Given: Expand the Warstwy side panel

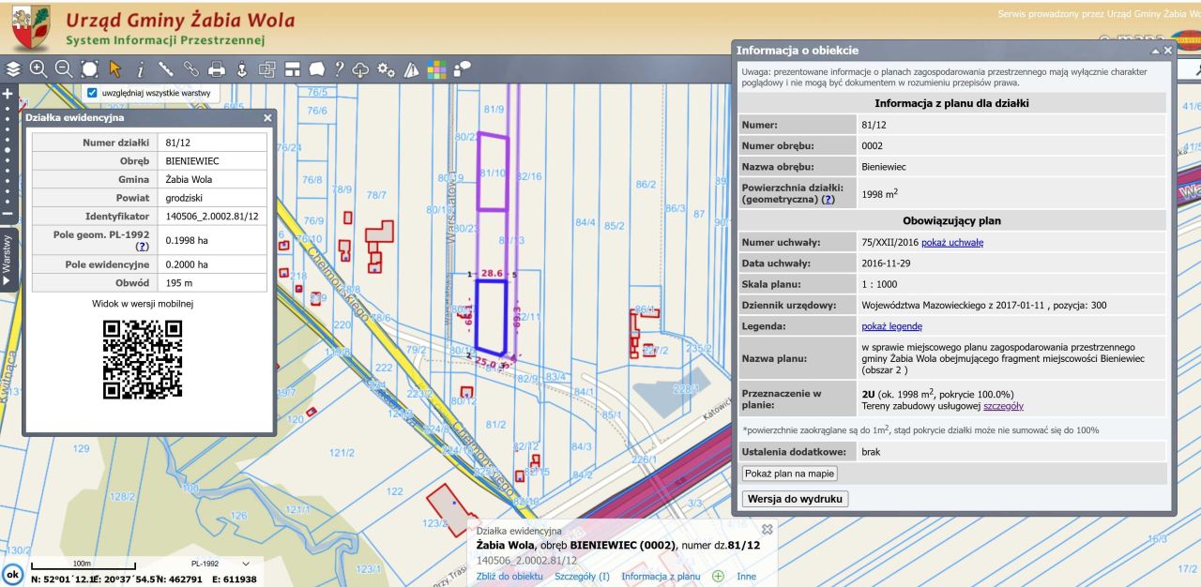Looking at the screenshot, I should (x=8, y=260).
